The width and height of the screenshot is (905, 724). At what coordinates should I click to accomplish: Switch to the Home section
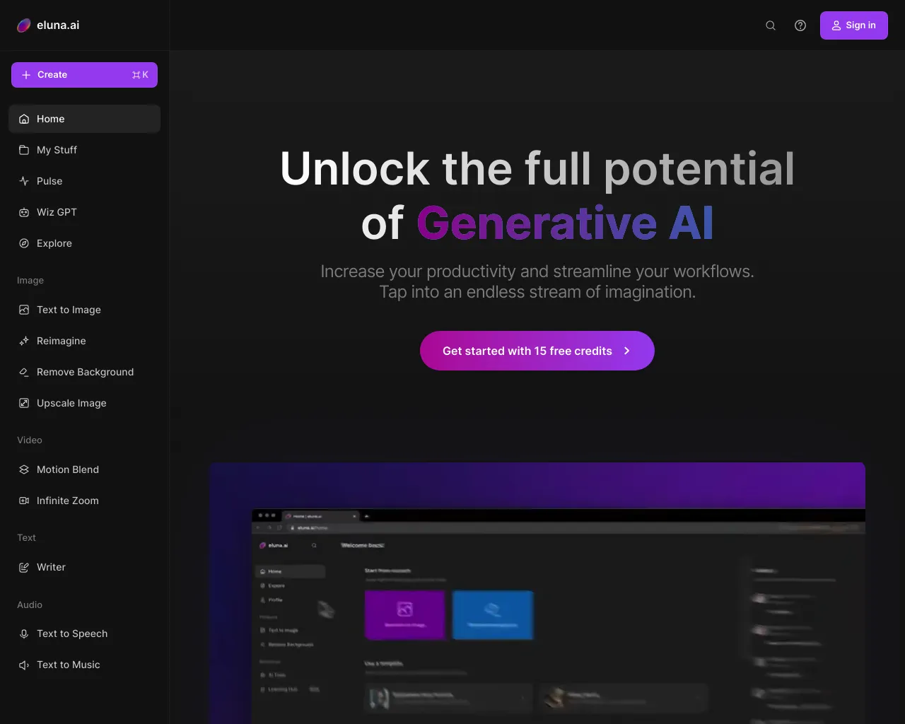50,119
